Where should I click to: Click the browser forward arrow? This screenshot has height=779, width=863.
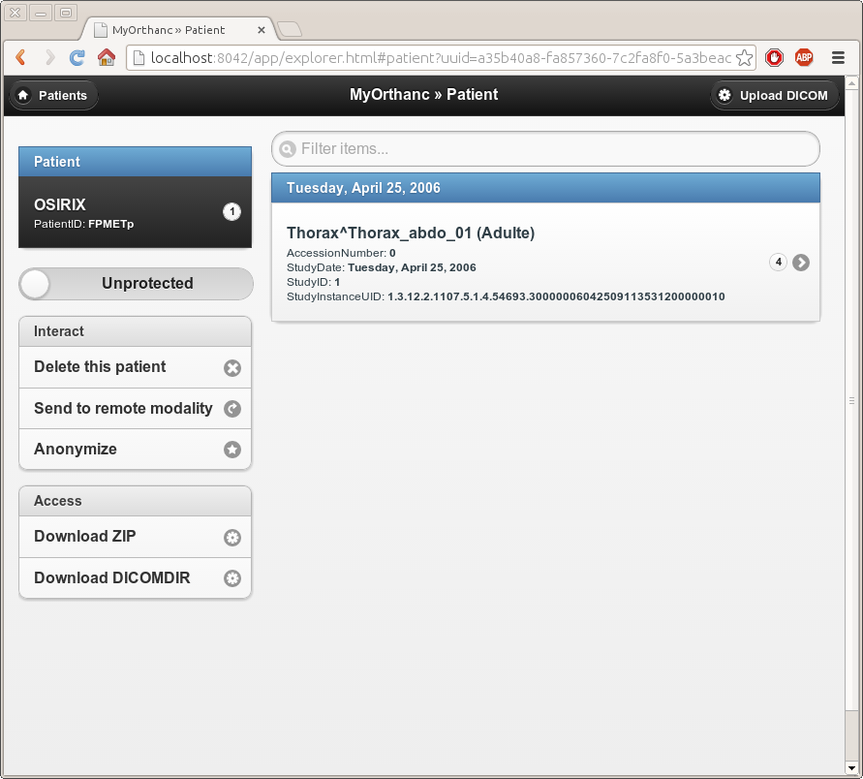click(49, 57)
